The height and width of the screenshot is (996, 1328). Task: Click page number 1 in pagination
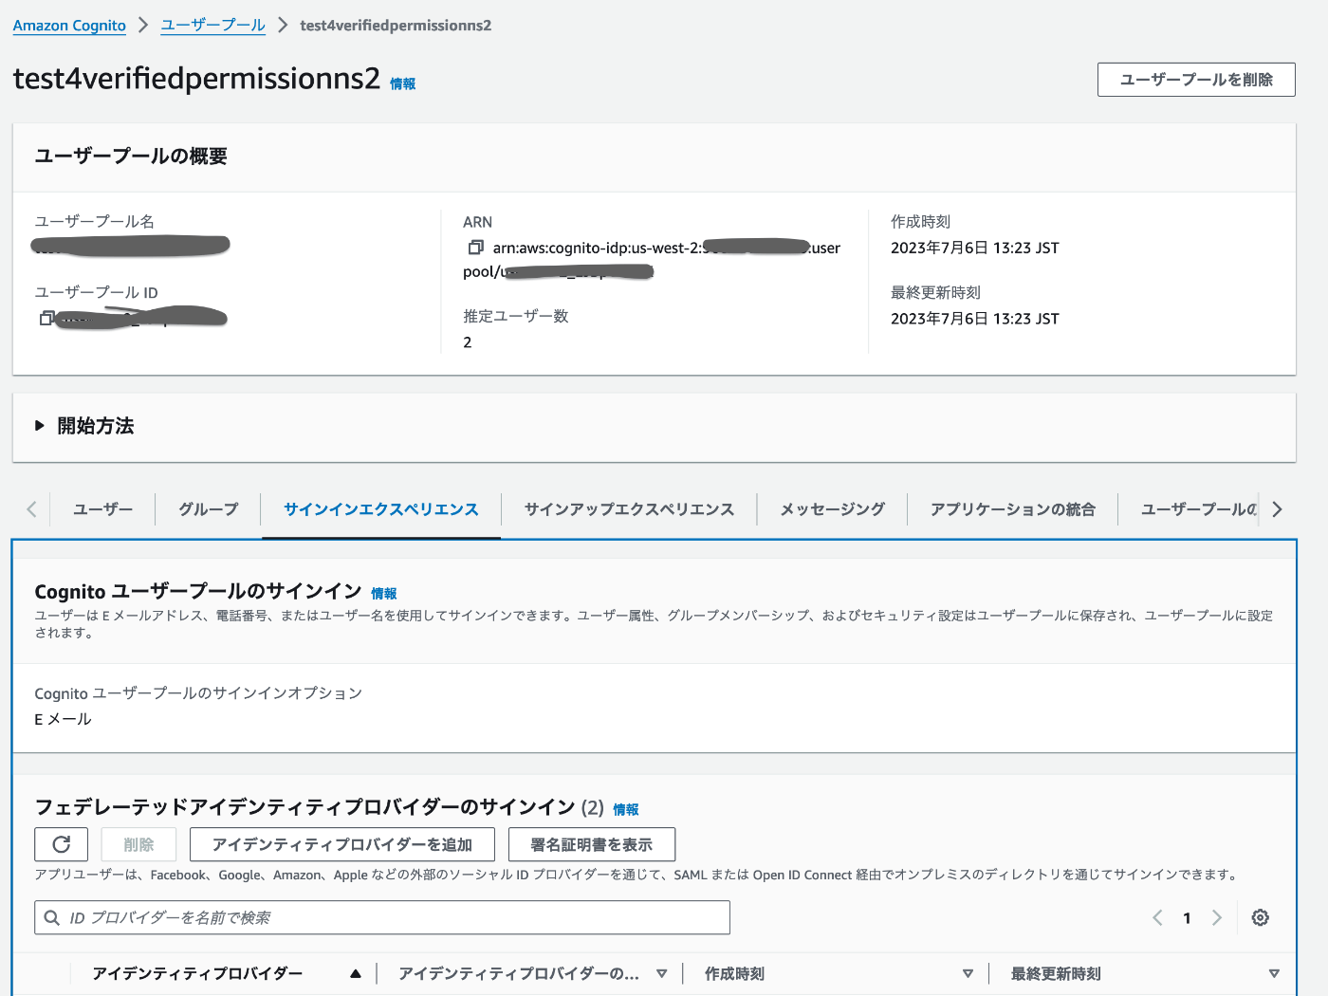coord(1187,917)
